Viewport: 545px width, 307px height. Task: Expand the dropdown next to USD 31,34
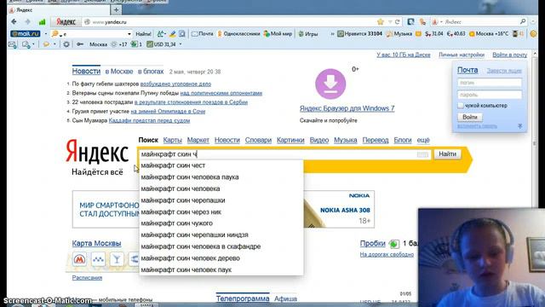click(181, 44)
